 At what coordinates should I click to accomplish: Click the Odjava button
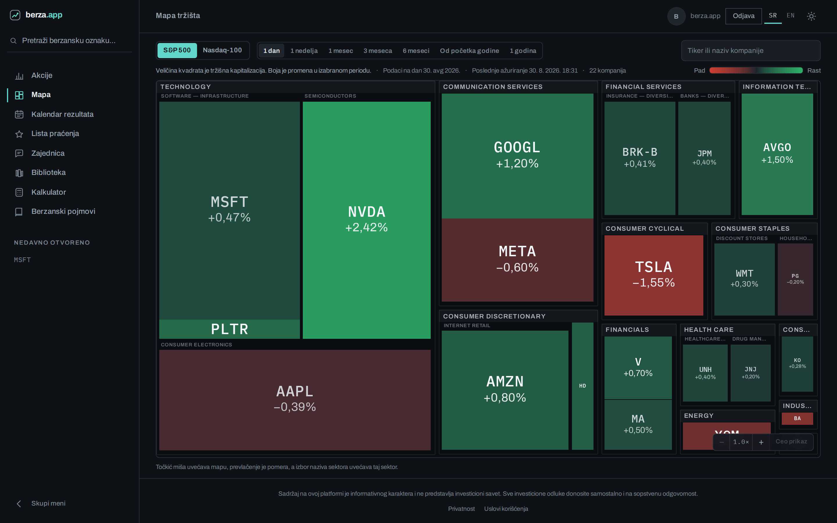(744, 16)
